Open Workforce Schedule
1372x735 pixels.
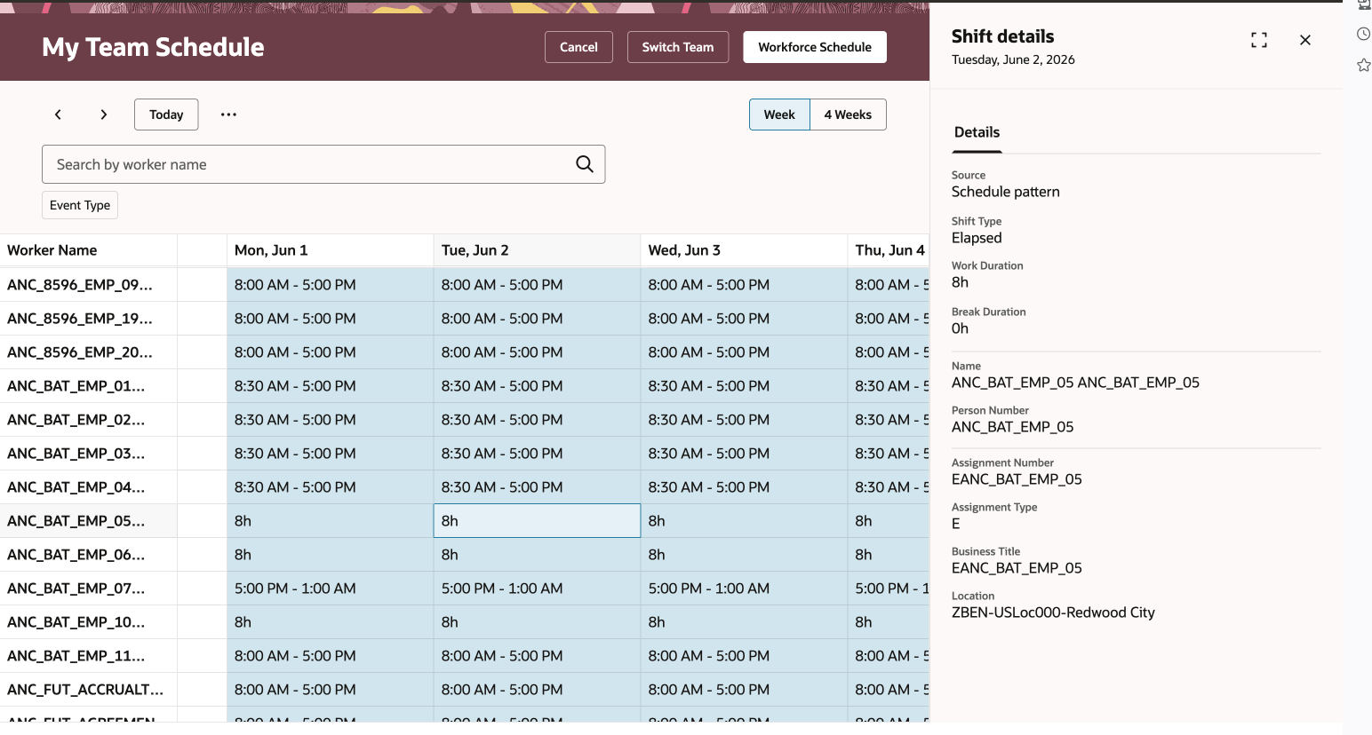(815, 47)
